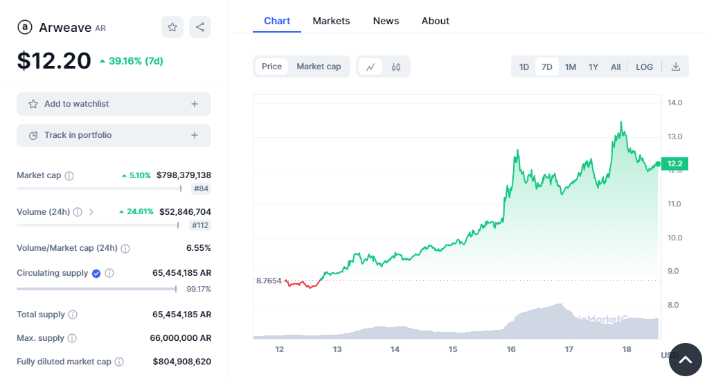Star Arweave with the favorite icon

(172, 27)
